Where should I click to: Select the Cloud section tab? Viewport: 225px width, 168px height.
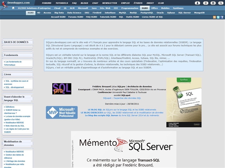[57, 8]
